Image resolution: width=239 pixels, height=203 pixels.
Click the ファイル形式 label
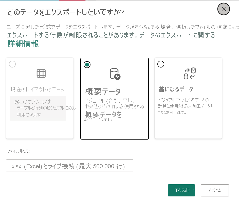click(x=18, y=151)
